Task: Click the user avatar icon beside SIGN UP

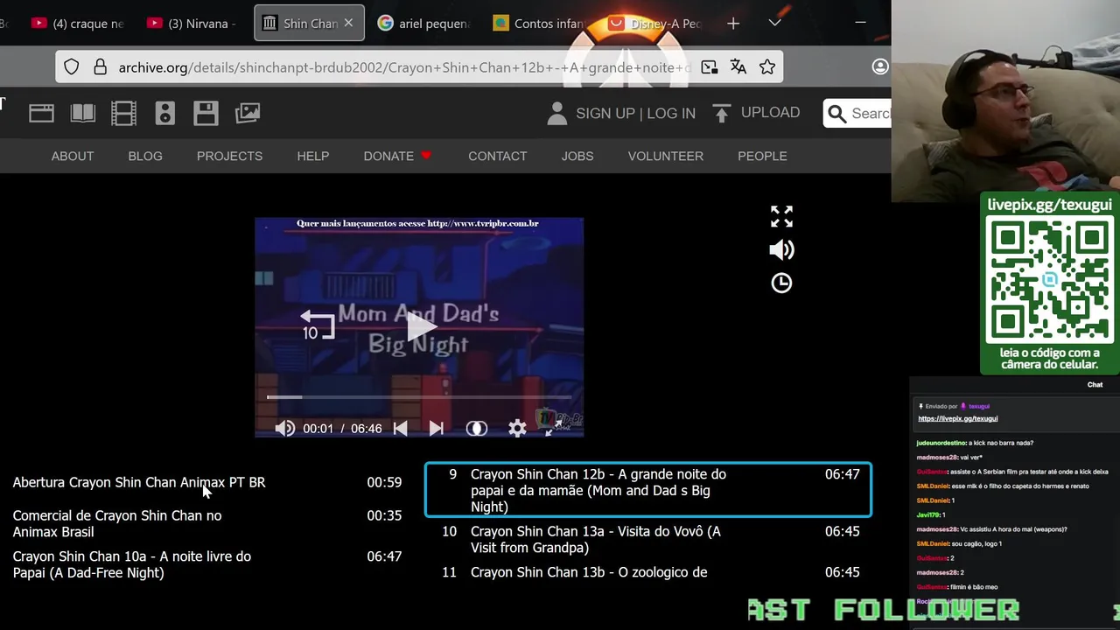Action: (x=556, y=113)
